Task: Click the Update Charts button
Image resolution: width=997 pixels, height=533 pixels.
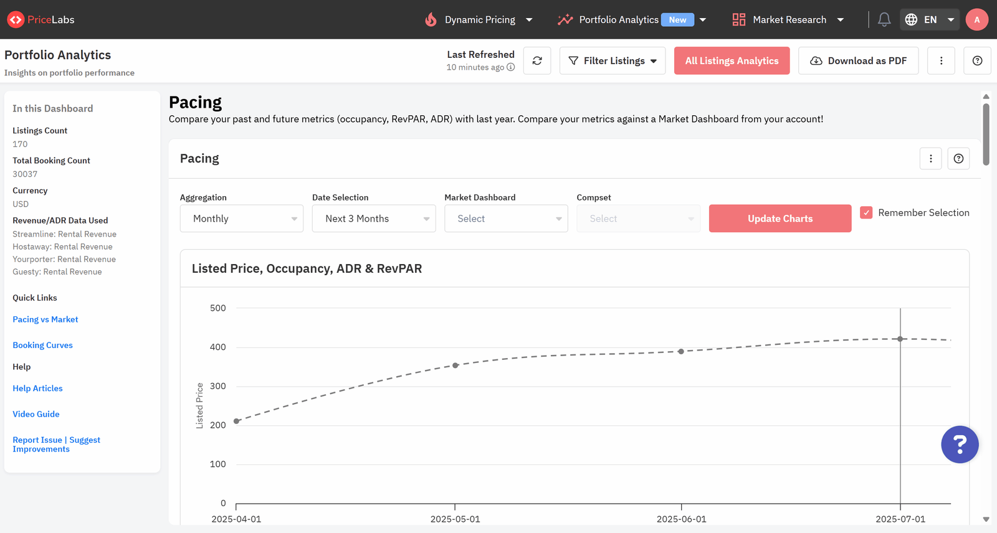Action: 780,219
